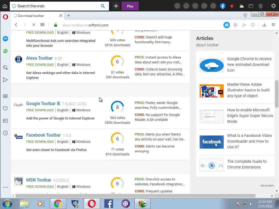Click the Facebook article thumbnail image
The image size is (279, 209).
(211, 142)
